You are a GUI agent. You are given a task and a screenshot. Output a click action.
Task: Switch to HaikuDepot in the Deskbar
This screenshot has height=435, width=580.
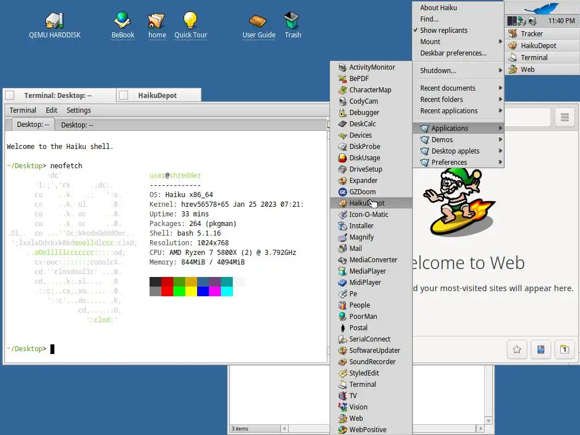[543, 45]
